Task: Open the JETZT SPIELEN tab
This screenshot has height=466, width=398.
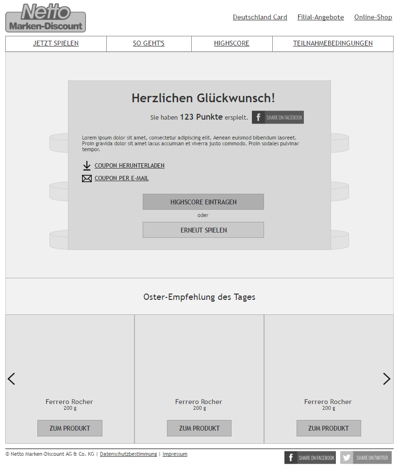Action: [x=56, y=44]
